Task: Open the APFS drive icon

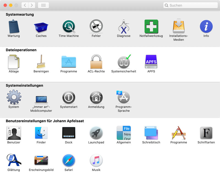Action: [151, 61]
